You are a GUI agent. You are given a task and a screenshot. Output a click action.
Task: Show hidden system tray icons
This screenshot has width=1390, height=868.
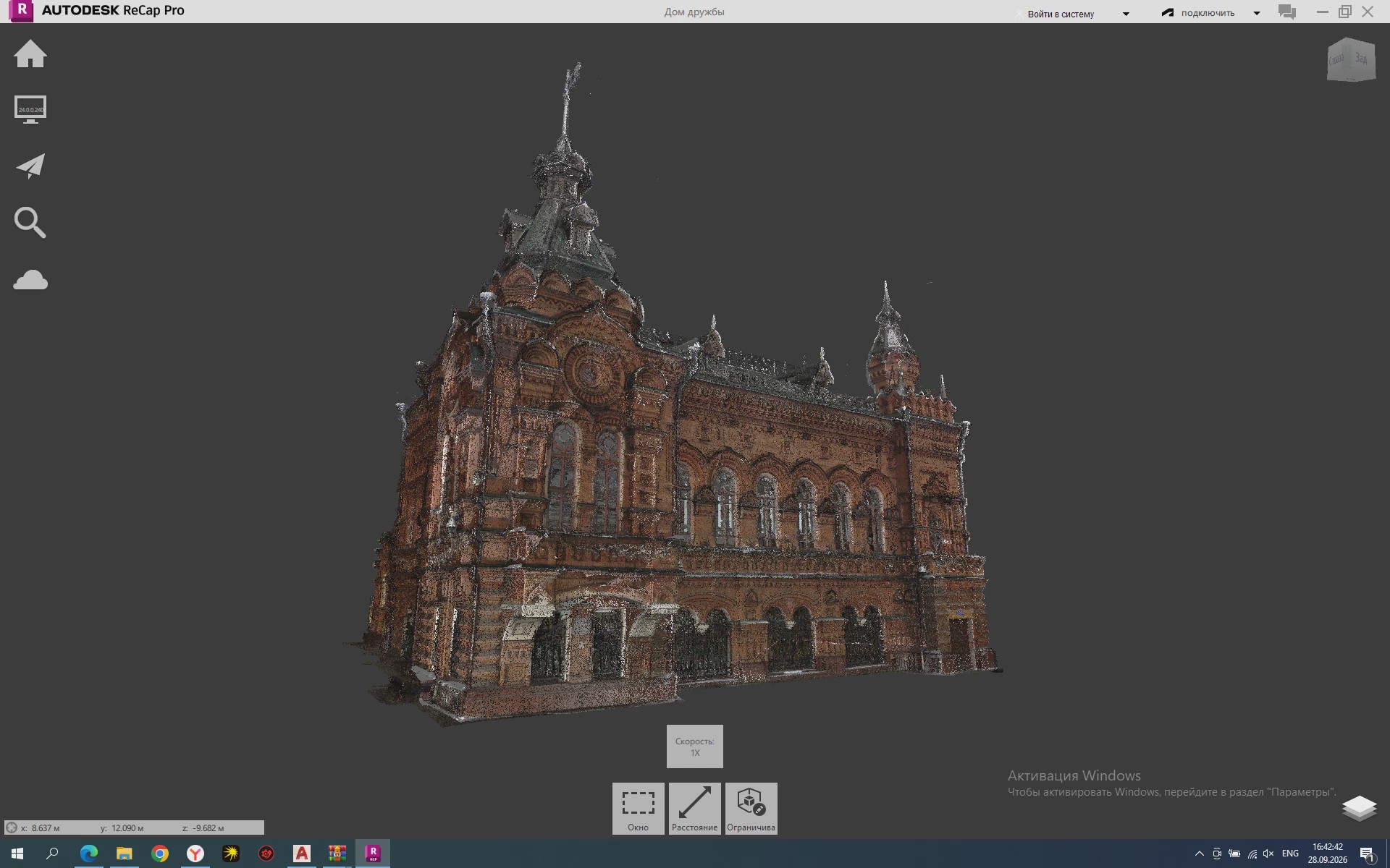[x=1199, y=854]
